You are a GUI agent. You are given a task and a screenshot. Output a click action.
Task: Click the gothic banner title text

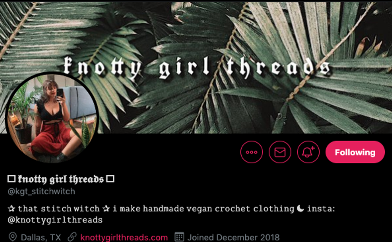(x=197, y=67)
